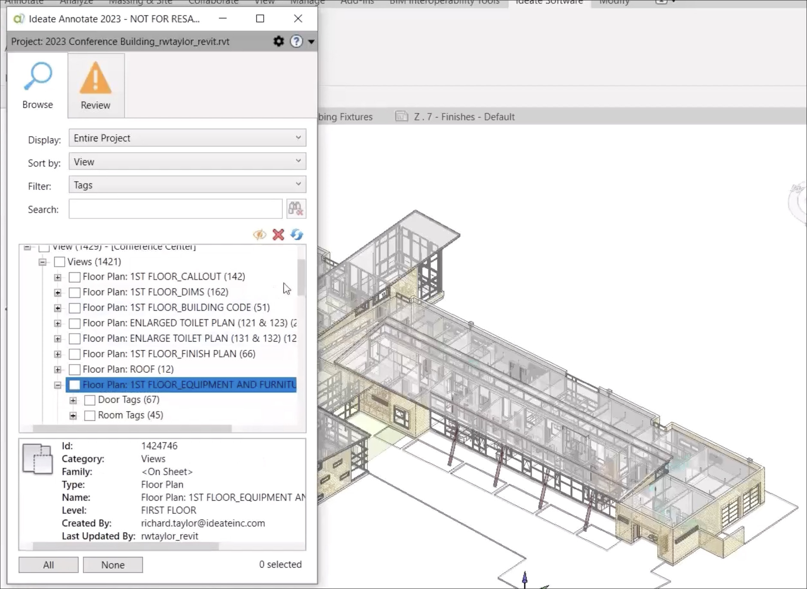Expand the 1ST FLOOR_DIMS (162) node
Viewport: 807px width, 589px height.
tap(58, 293)
